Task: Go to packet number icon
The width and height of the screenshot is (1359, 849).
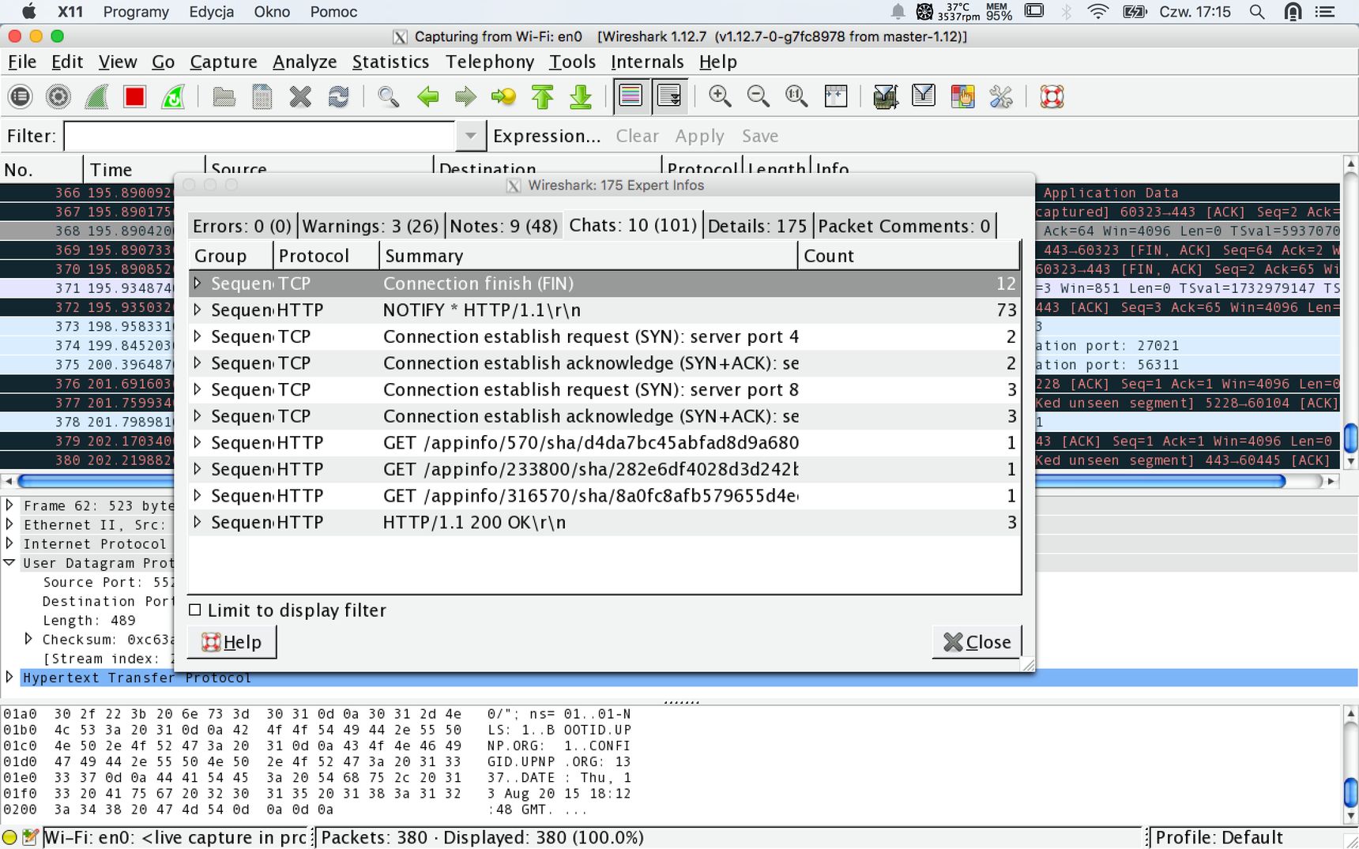Action: 503,96
